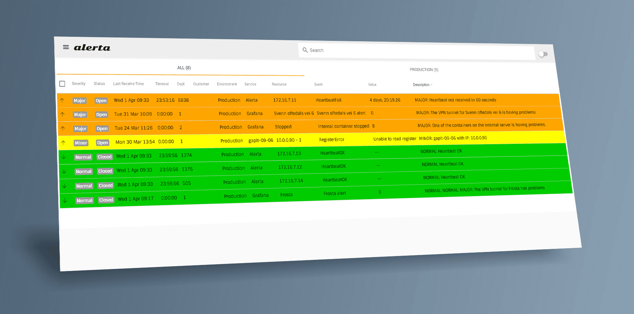Click up-arrow icon on Svenn oftedals vei 6 row

point(62,114)
